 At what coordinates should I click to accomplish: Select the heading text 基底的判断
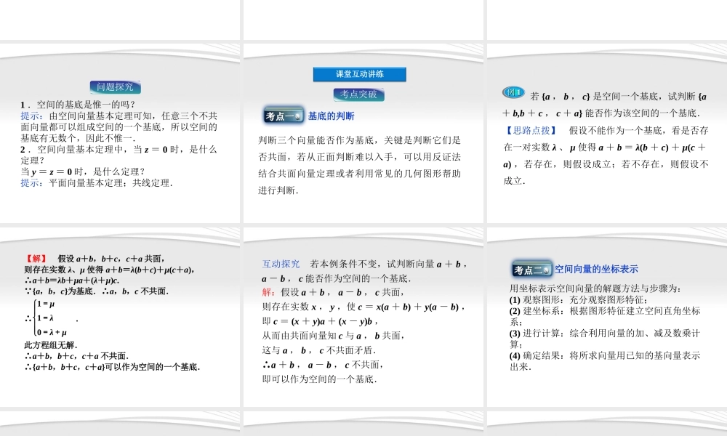331,116
